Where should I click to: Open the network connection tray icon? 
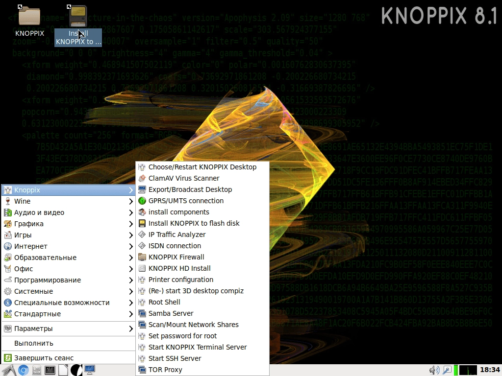(x=447, y=370)
